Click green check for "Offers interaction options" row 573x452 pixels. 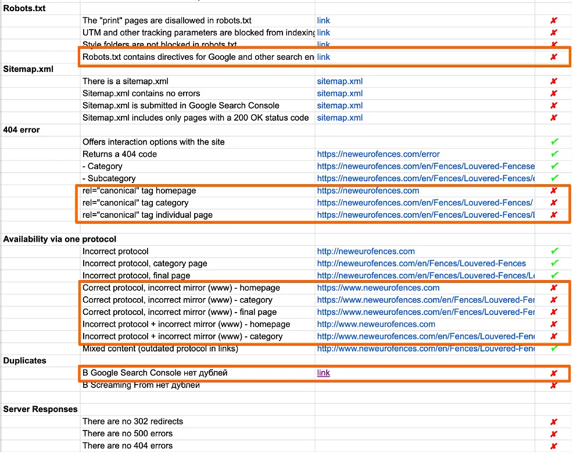(x=554, y=142)
